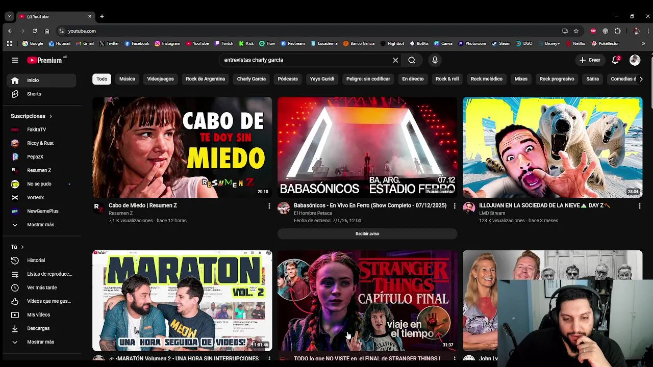The image size is (653, 367).
Task: Click the Crear button
Action: click(590, 60)
